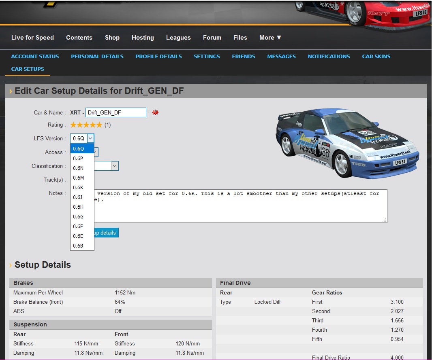Screen dimensions: 432x360
Task: Click the save setup details button
Action: pyautogui.click(x=106, y=233)
